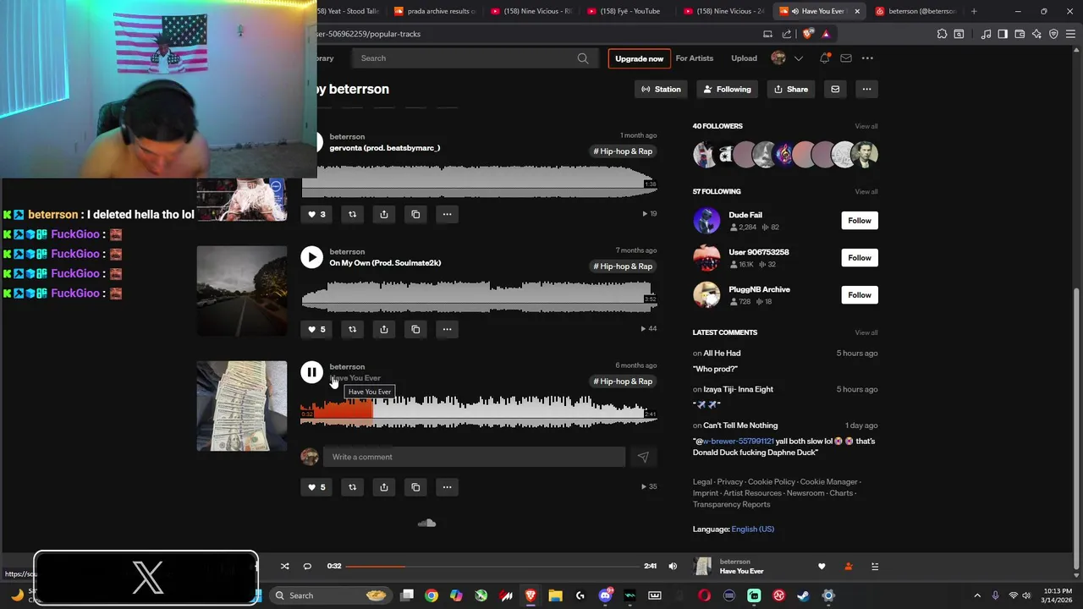This screenshot has height=609, width=1083.
Task: Repost On My Own track
Action: pyautogui.click(x=353, y=329)
